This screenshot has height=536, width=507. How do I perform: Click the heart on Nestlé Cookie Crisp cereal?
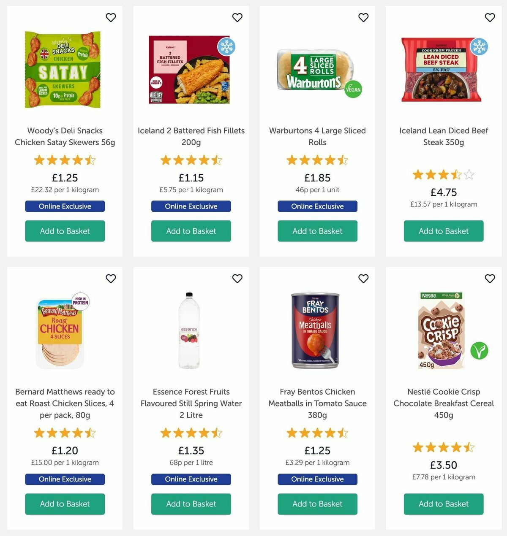490,279
